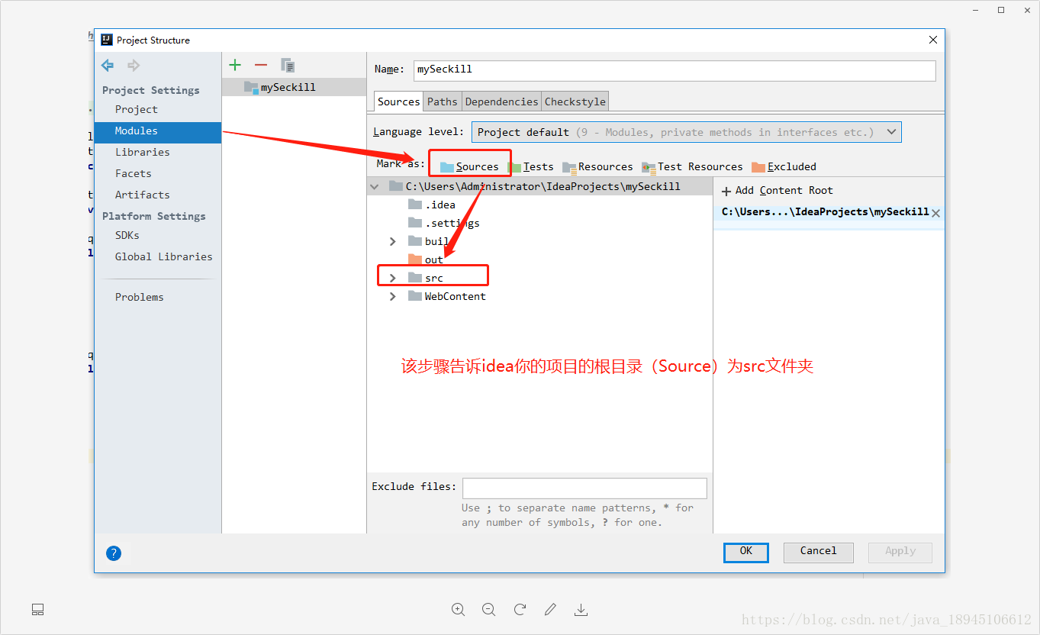The height and width of the screenshot is (635, 1040).
Task: Click the Apply button
Action: click(900, 552)
